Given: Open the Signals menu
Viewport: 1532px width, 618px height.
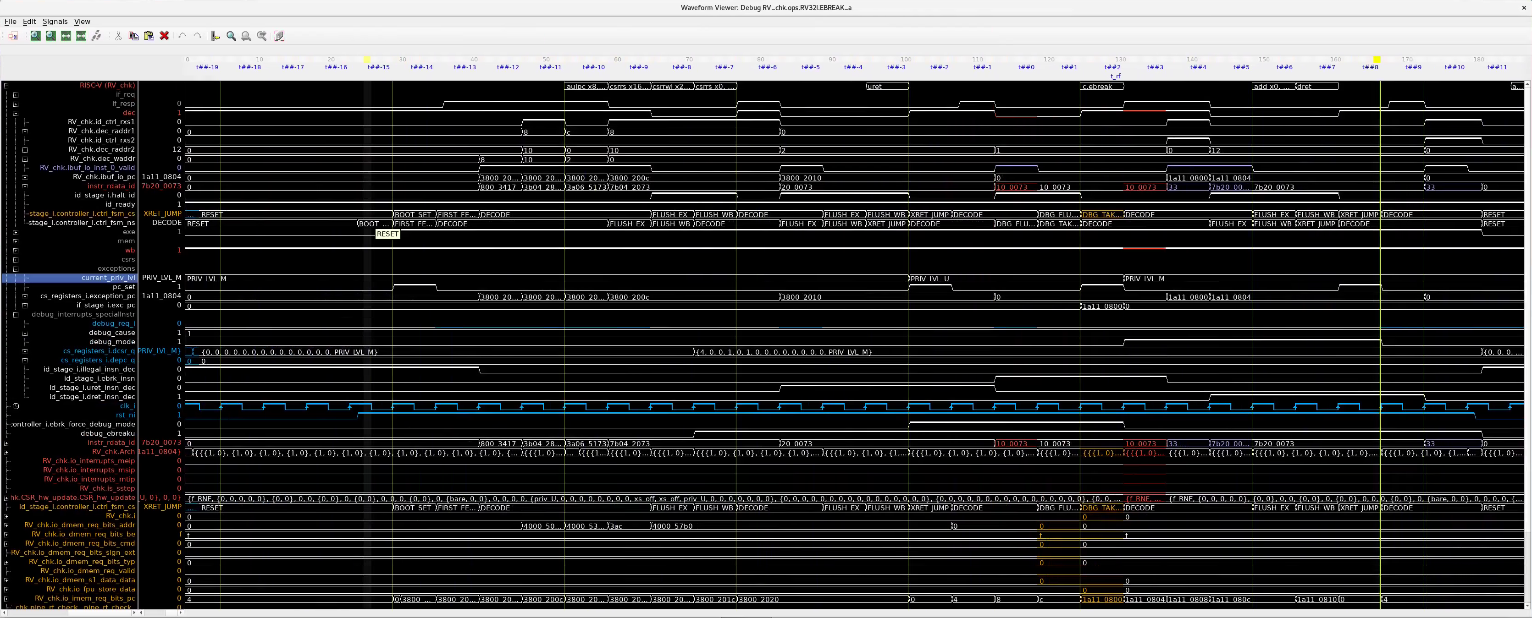Looking at the screenshot, I should pyautogui.click(x=55, y=22).
